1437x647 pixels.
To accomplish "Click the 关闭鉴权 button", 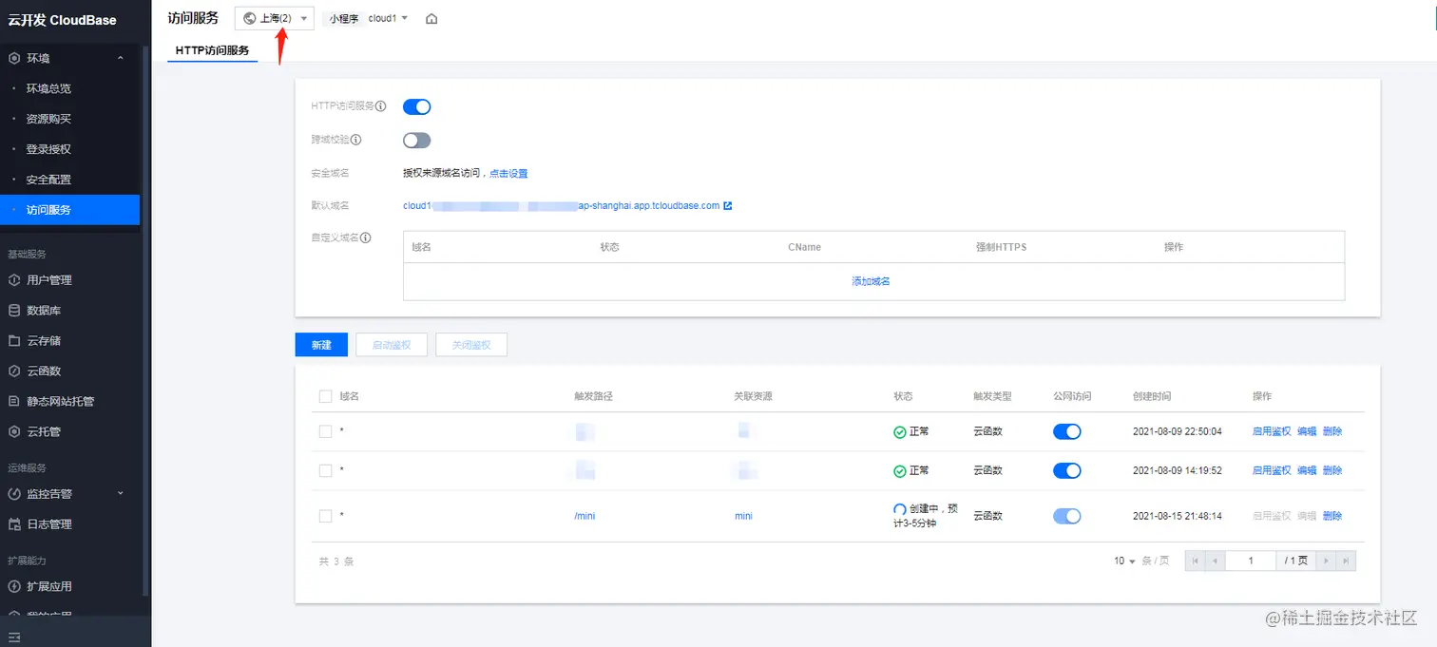I will [x=471, y=345].
